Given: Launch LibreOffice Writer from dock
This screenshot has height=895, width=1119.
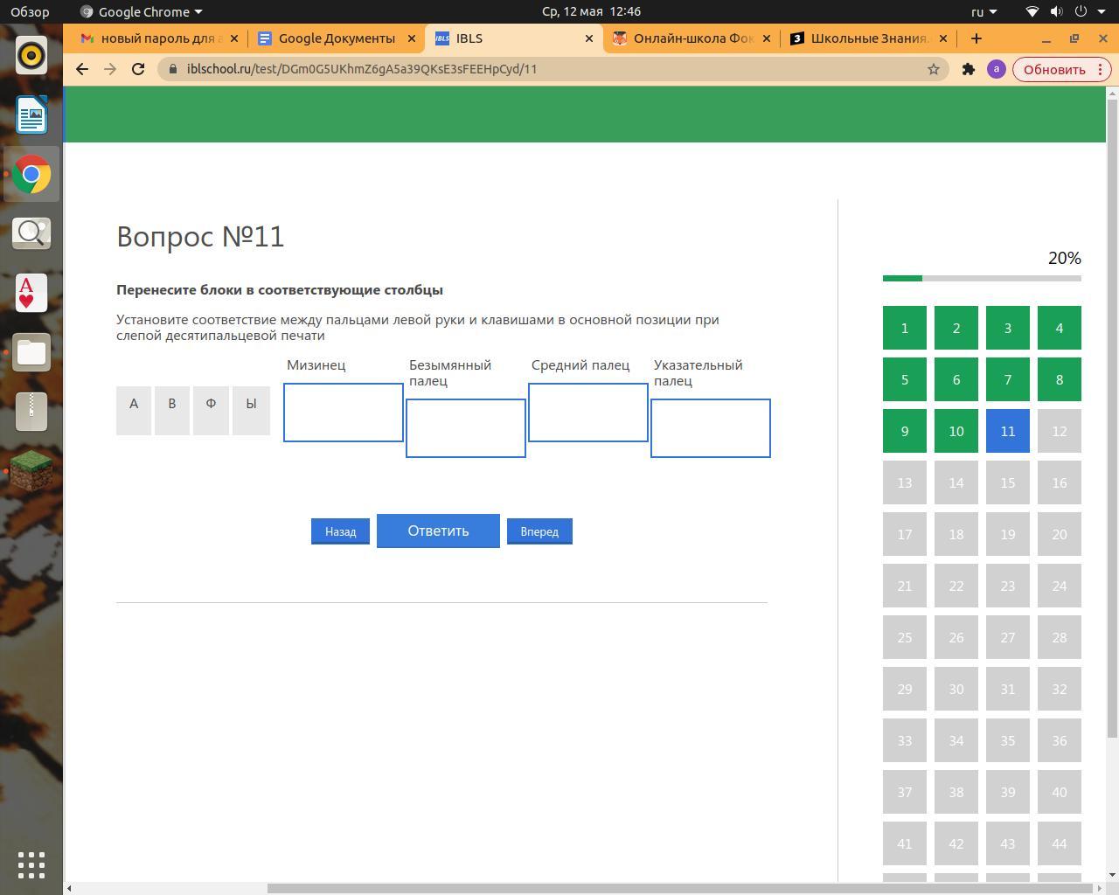Looking at the screenshot, I should [31, 115].
